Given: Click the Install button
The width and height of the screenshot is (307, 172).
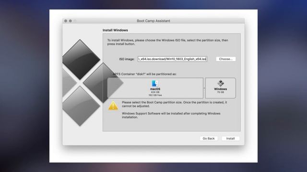Looking at the screenshot, I should tap(230, 138).
